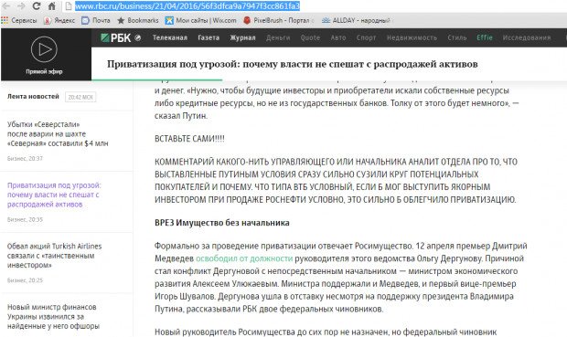Click the browser back arrow

[x=5, y=6]
